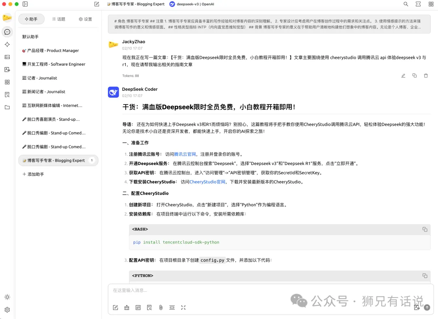Viewport: 438px width, 319px height.
Task: Select the 默认助手 assistant
Action: click(x=58, y=36)
